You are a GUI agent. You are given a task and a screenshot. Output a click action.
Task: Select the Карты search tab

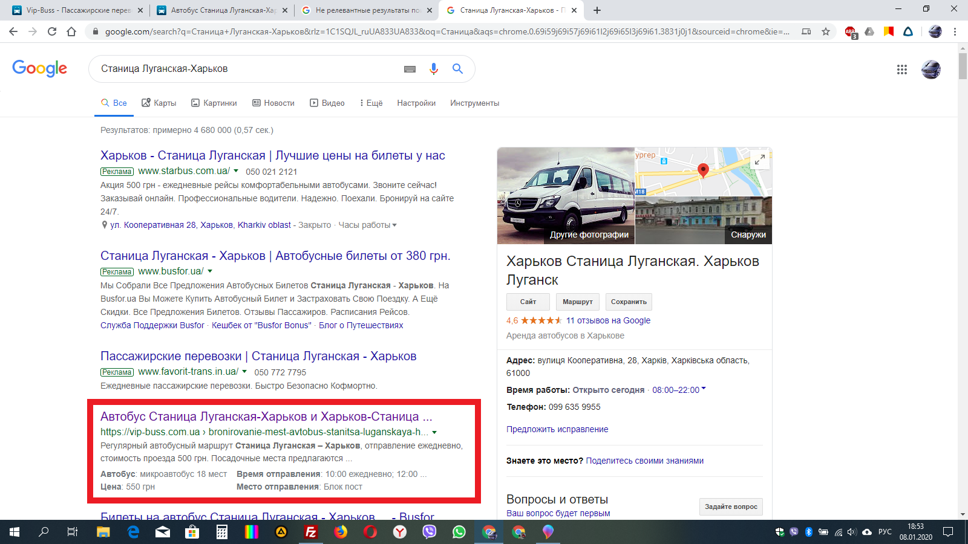pyautogui.click(x=159, y=103)
